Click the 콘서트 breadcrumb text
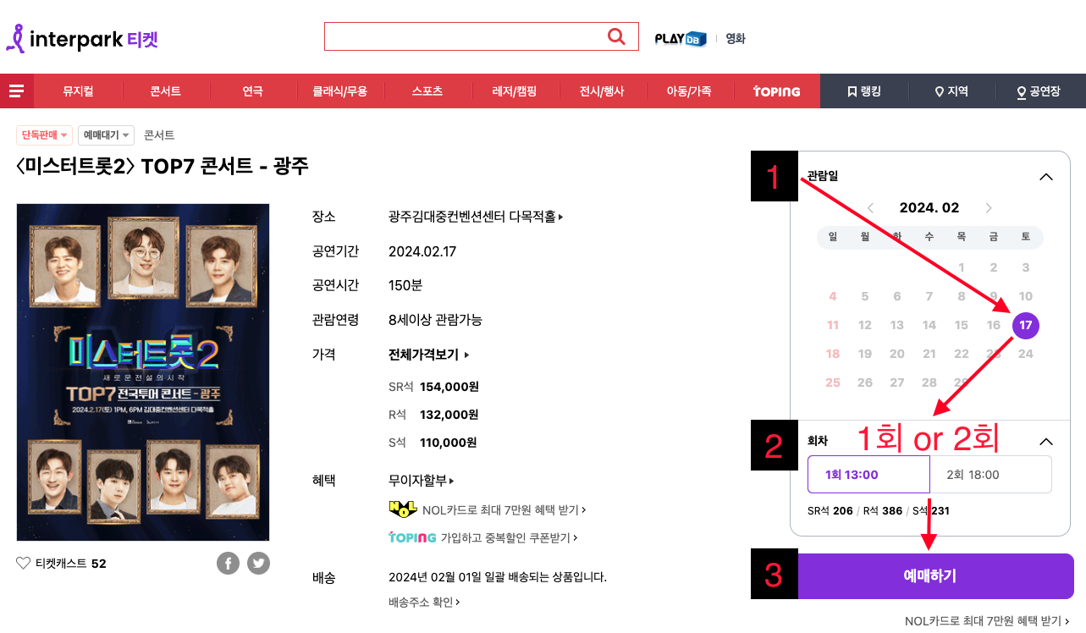 [159, 135]
